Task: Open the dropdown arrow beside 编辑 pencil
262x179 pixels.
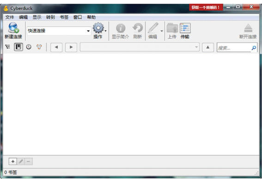Action: click(x=162, y=31)
